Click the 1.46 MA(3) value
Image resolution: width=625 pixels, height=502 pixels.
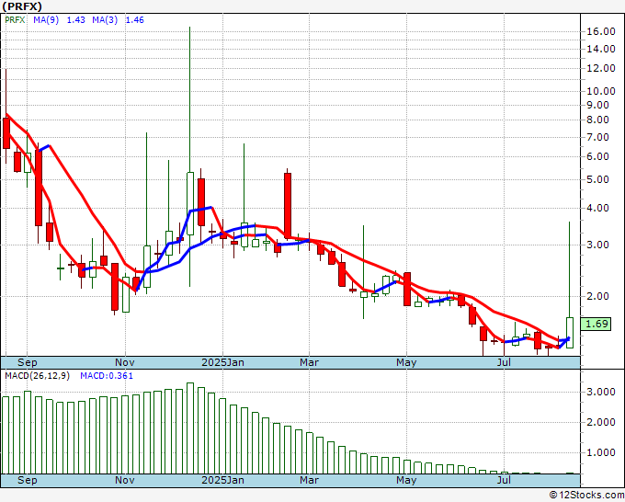pos(135,20)
